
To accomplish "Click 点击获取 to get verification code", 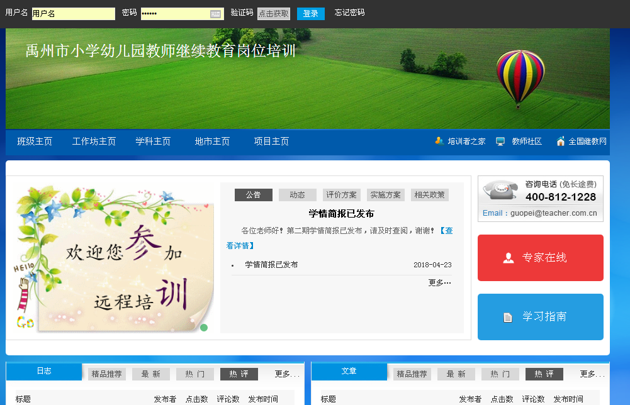I will click(274, 14).
